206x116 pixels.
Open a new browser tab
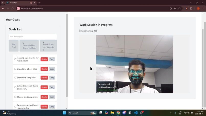39,3
